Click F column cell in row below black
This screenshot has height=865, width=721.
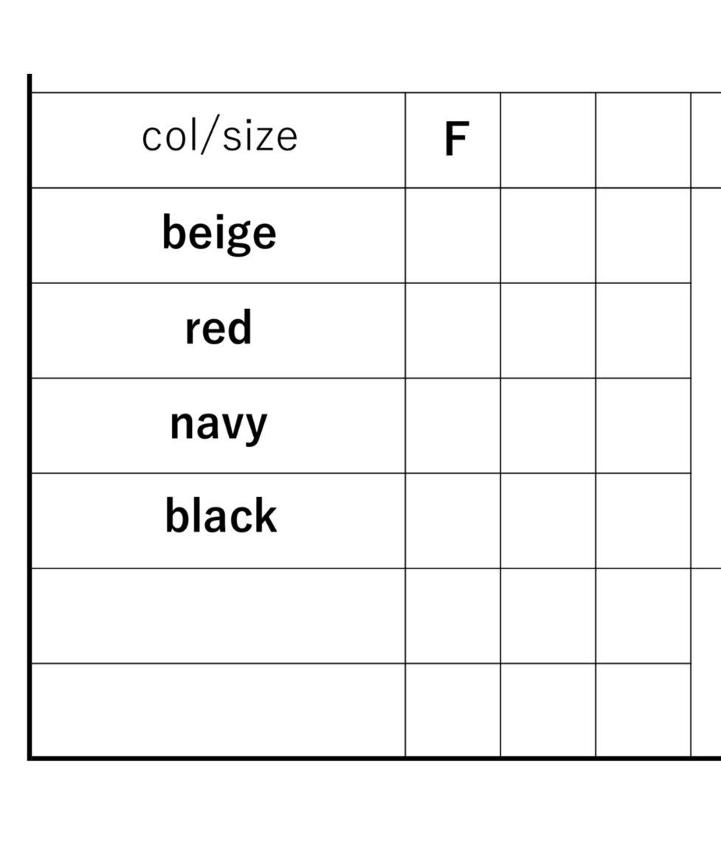tap(452, 616)
